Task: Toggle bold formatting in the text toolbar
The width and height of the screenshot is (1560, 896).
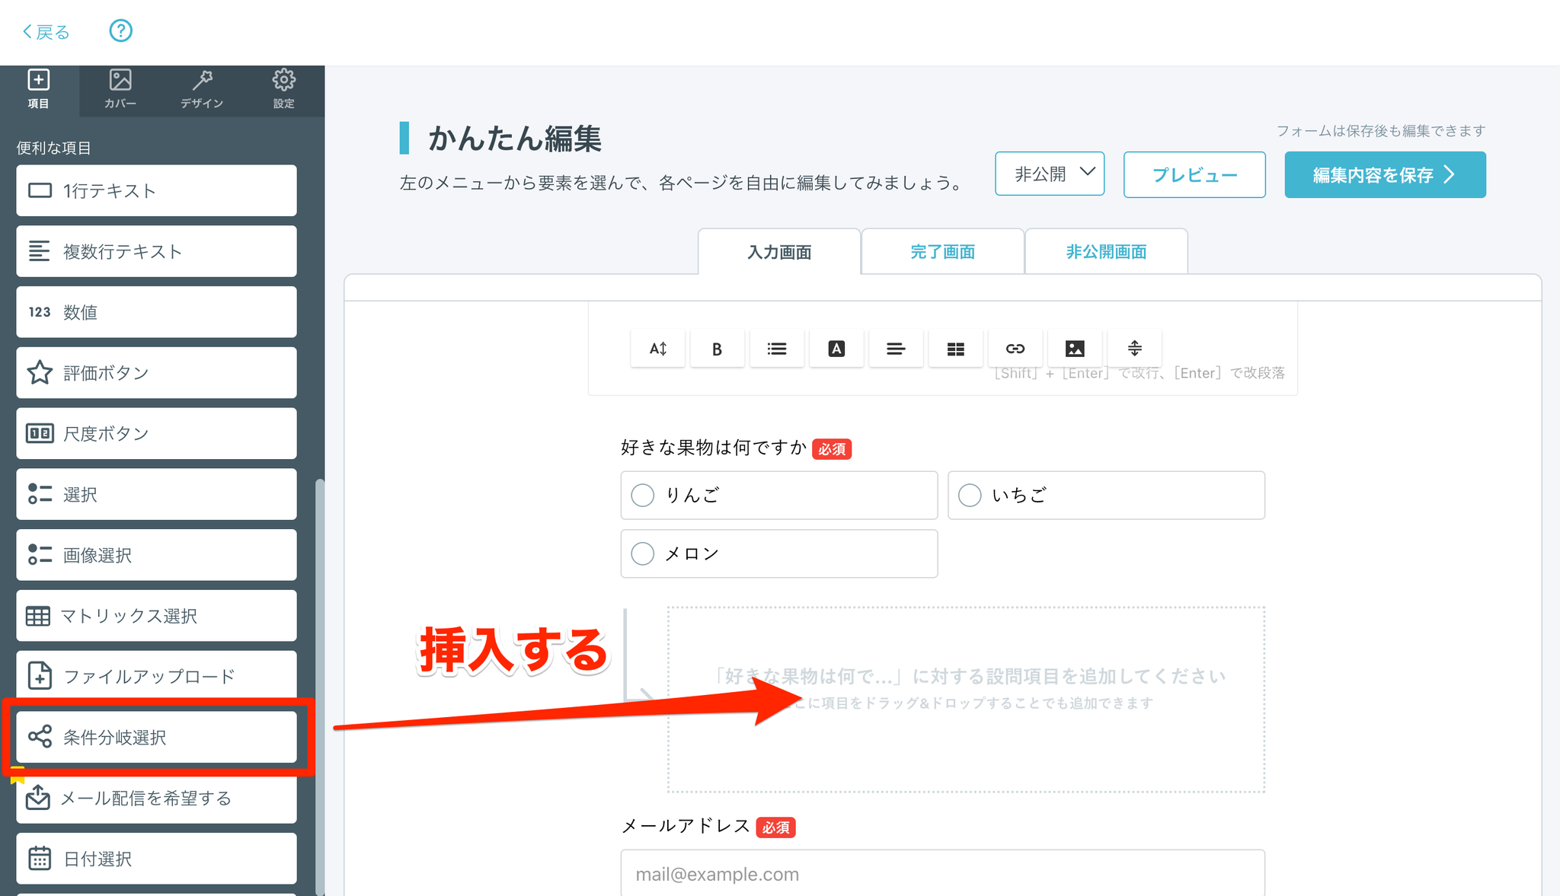Action: click(717, 349)
